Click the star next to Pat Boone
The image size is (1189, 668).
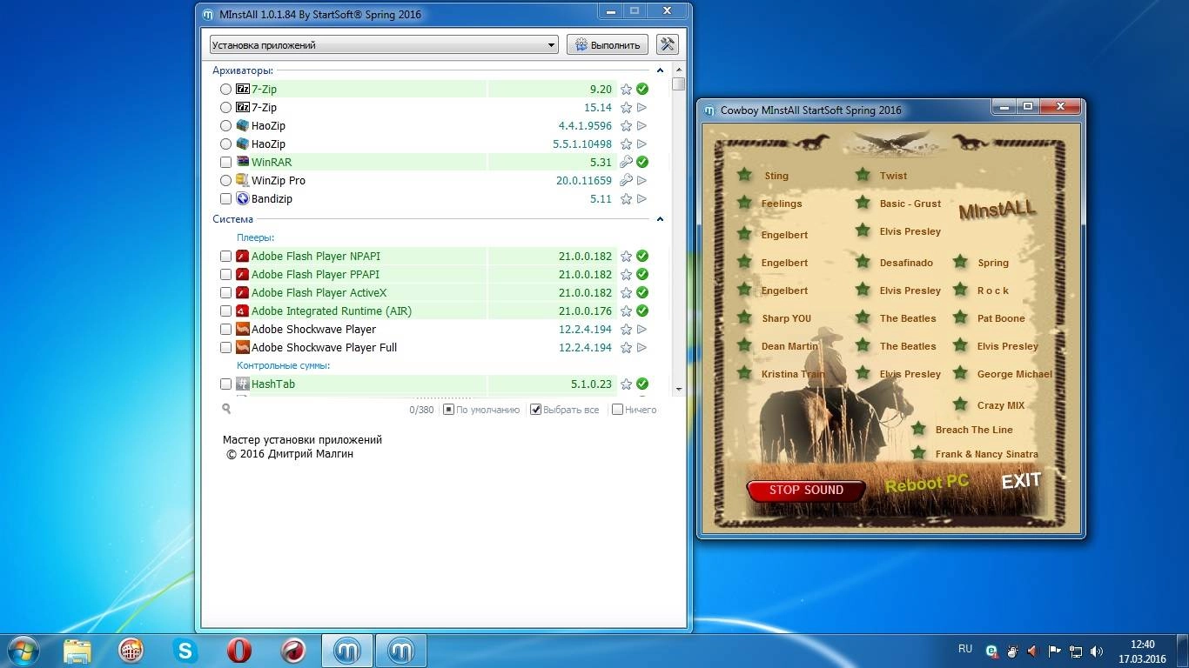point(960,317)
